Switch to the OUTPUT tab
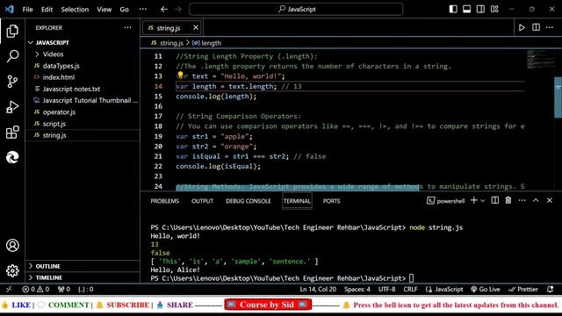Viewport: 562px width, 316px height. pyautogui.click(x=202, y=201)
